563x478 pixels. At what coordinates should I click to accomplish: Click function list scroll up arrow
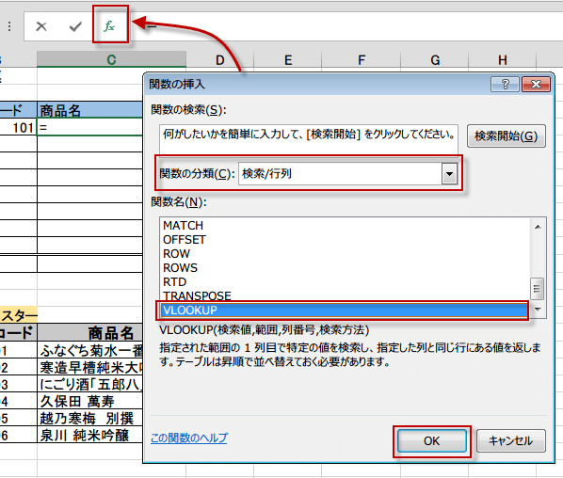[x=538, y=227]
